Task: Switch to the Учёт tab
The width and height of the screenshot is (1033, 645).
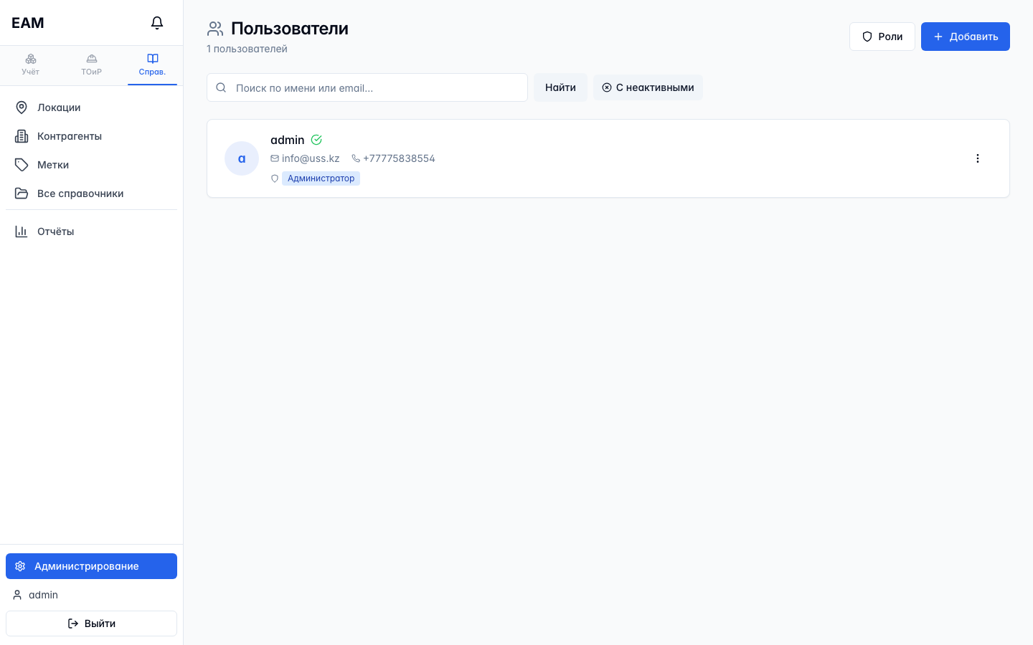Action: pyautogui.click(x=30, y=64)
